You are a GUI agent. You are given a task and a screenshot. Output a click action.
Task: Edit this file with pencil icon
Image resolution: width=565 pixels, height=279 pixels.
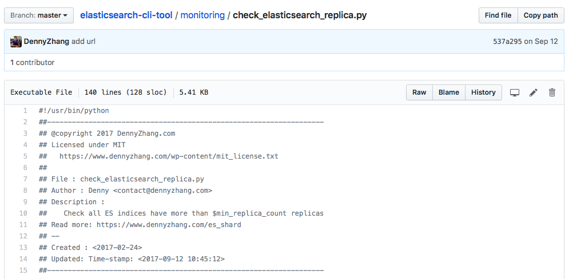[x=534, y=93]
